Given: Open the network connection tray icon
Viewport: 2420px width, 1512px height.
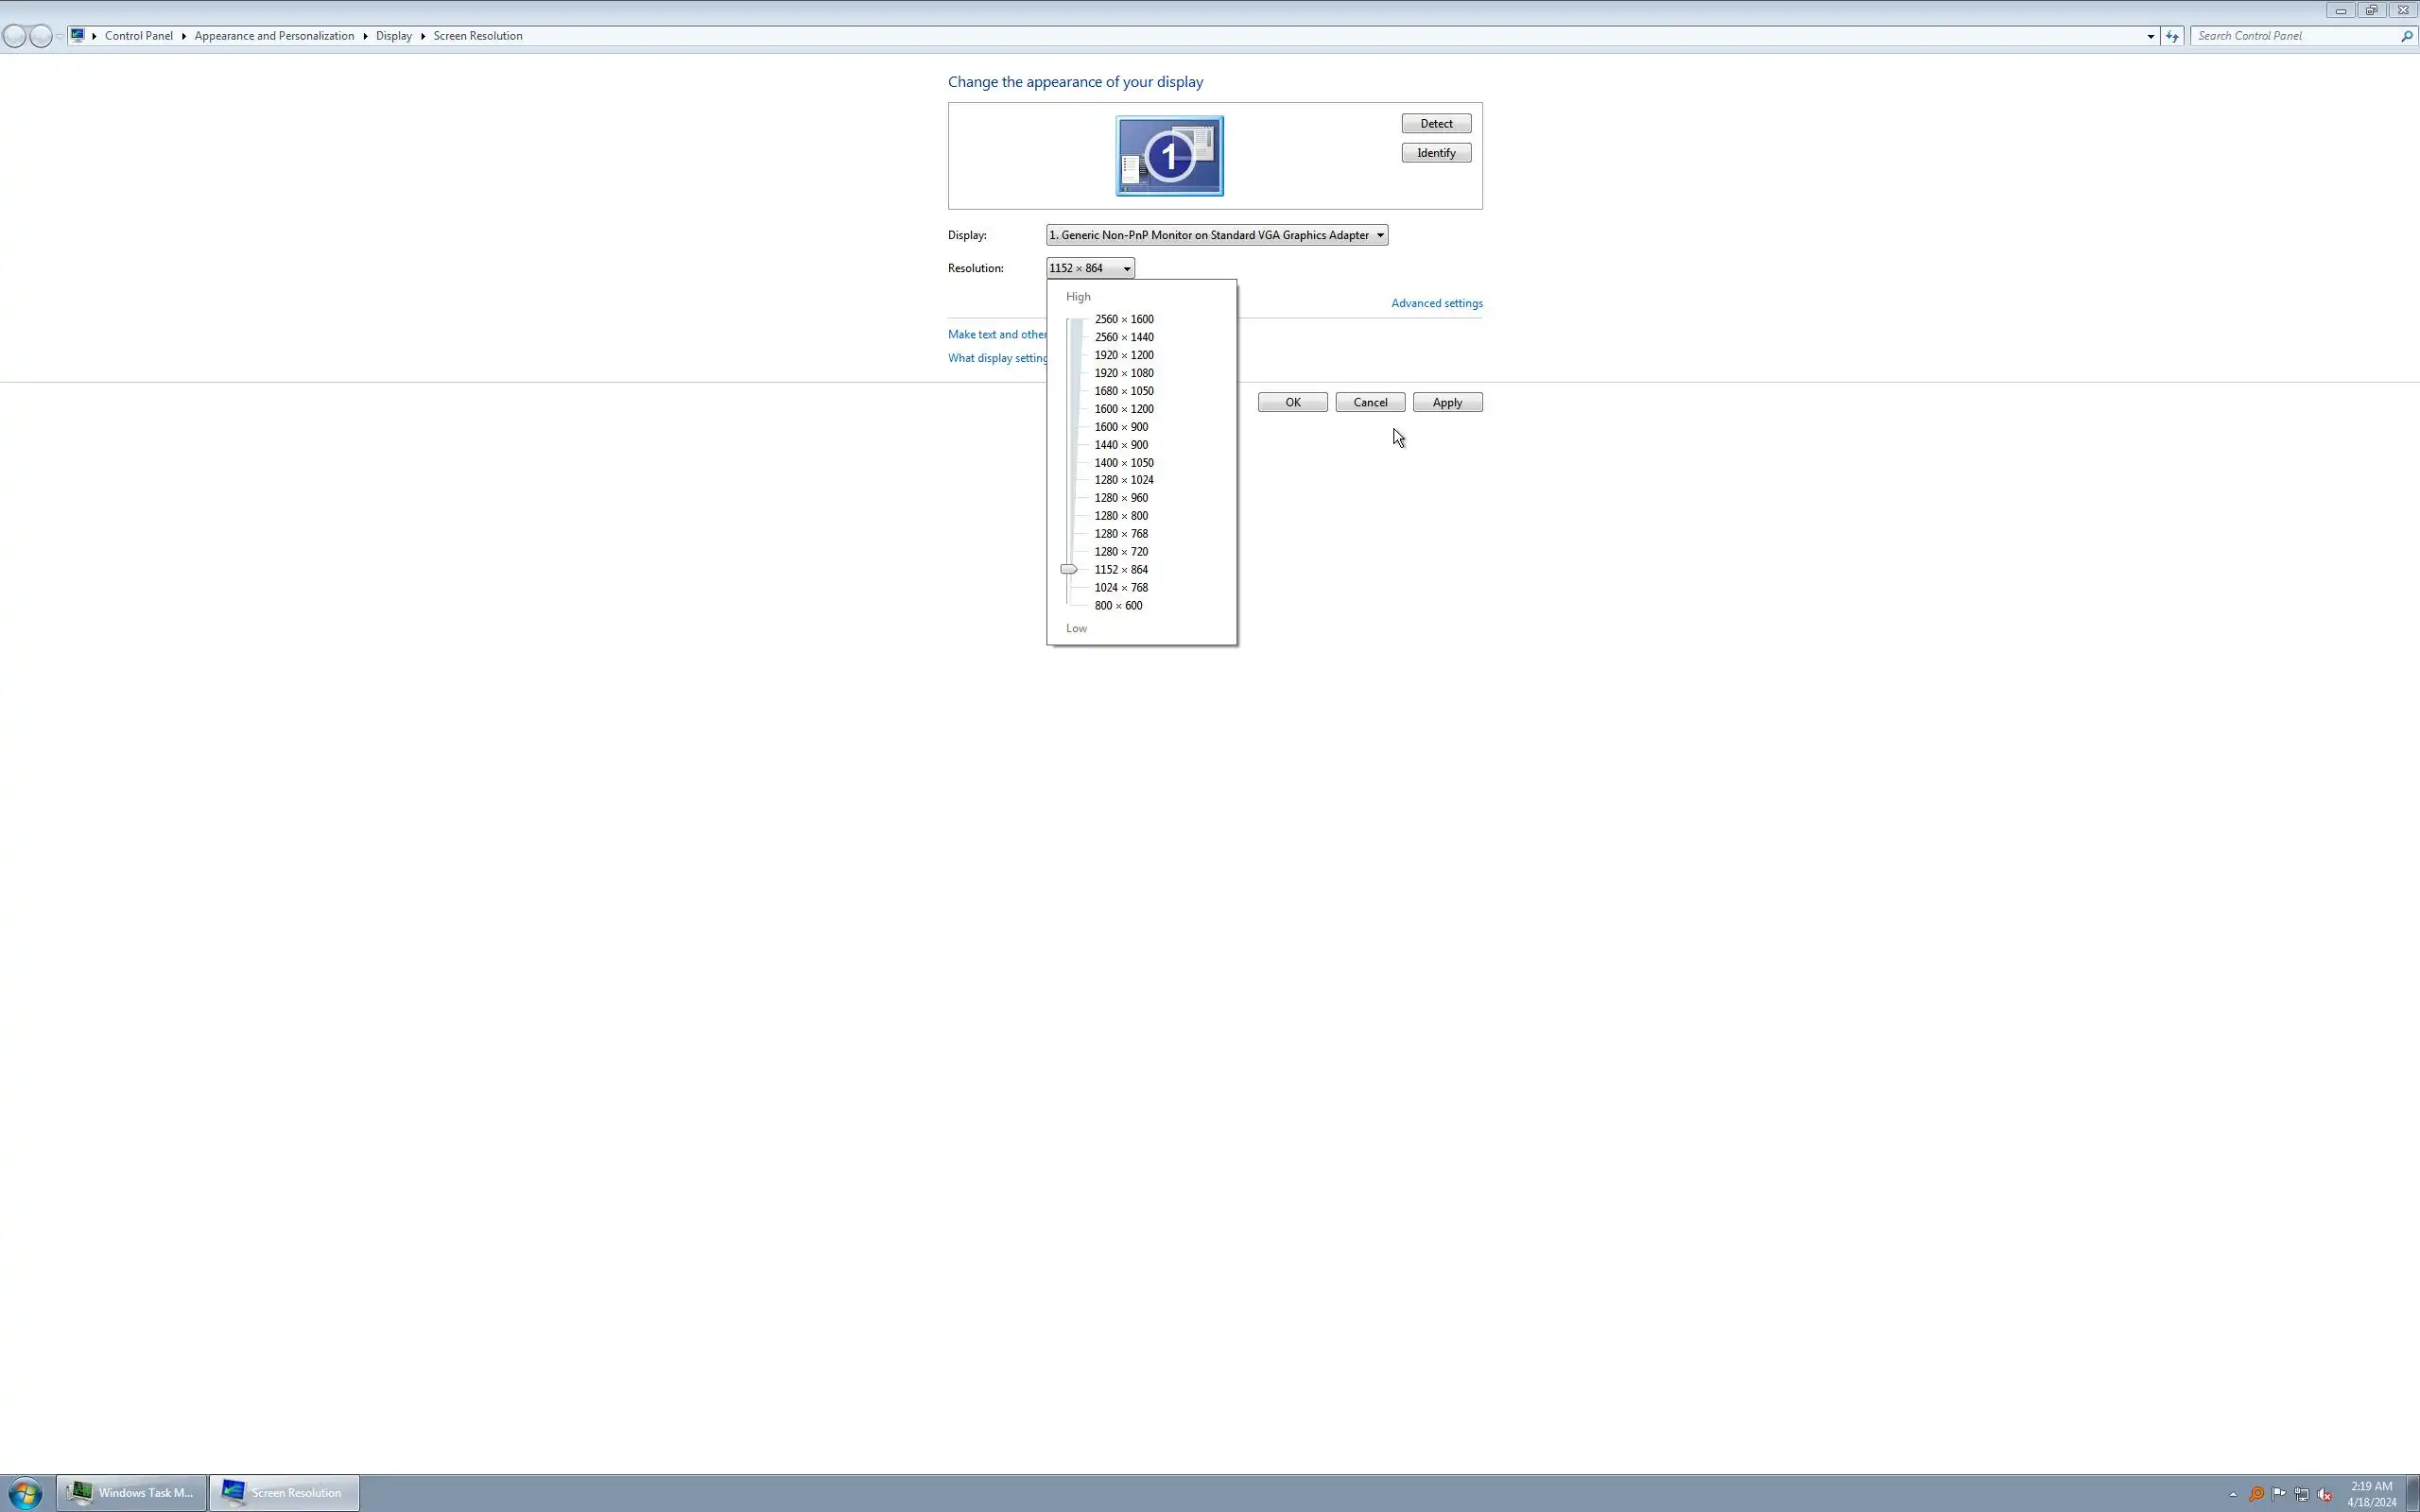Looking at the screenshot, I should pyautogui.click(x=2302, y=1495).
